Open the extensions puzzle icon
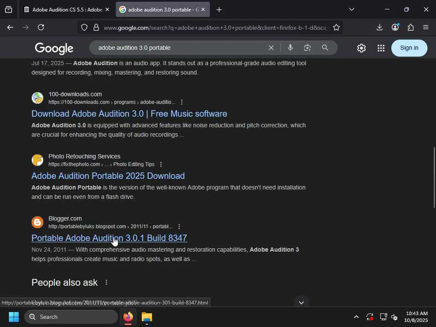436x327 pixels. 411,27
